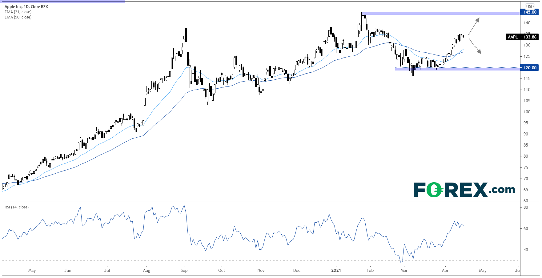Select the 145.00 price level label
The height and width of the screenshot is (278, 542).
tap(529, 12)
